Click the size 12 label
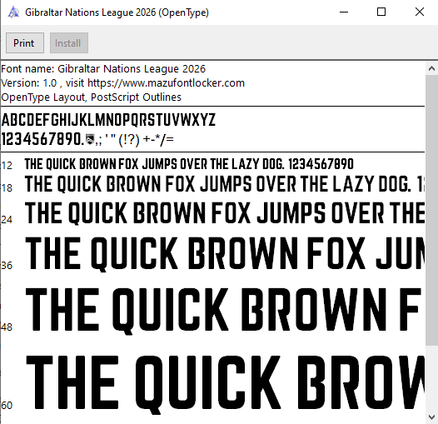This screenshot has width=438, height=424. (7, 166)
